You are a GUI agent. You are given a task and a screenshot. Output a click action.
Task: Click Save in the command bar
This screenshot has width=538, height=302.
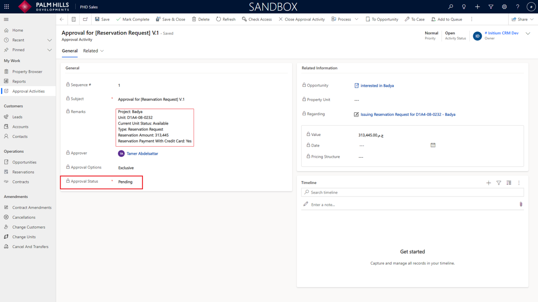pos(102,19)
